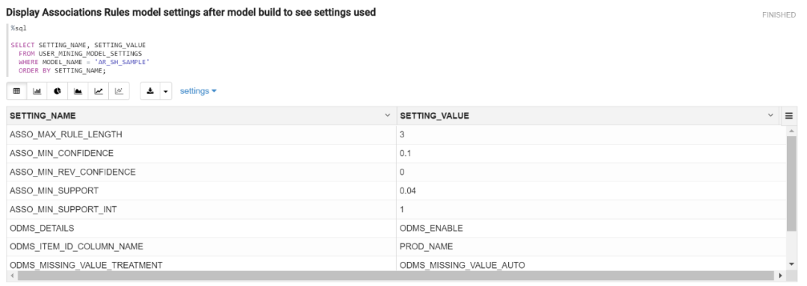Viewport: 807px width, 286px height.
Task: Sort by SETTING_NAME column header
Action: [x=43, y=116]
